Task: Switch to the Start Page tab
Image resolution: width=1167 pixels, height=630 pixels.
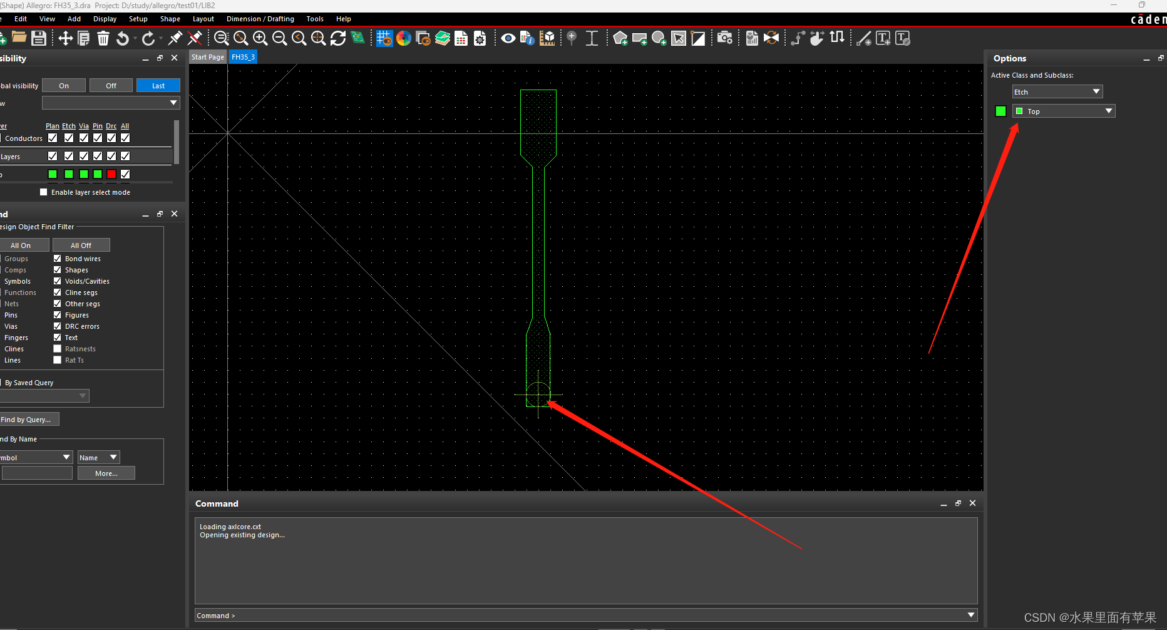Action: [x=207, y=57]
